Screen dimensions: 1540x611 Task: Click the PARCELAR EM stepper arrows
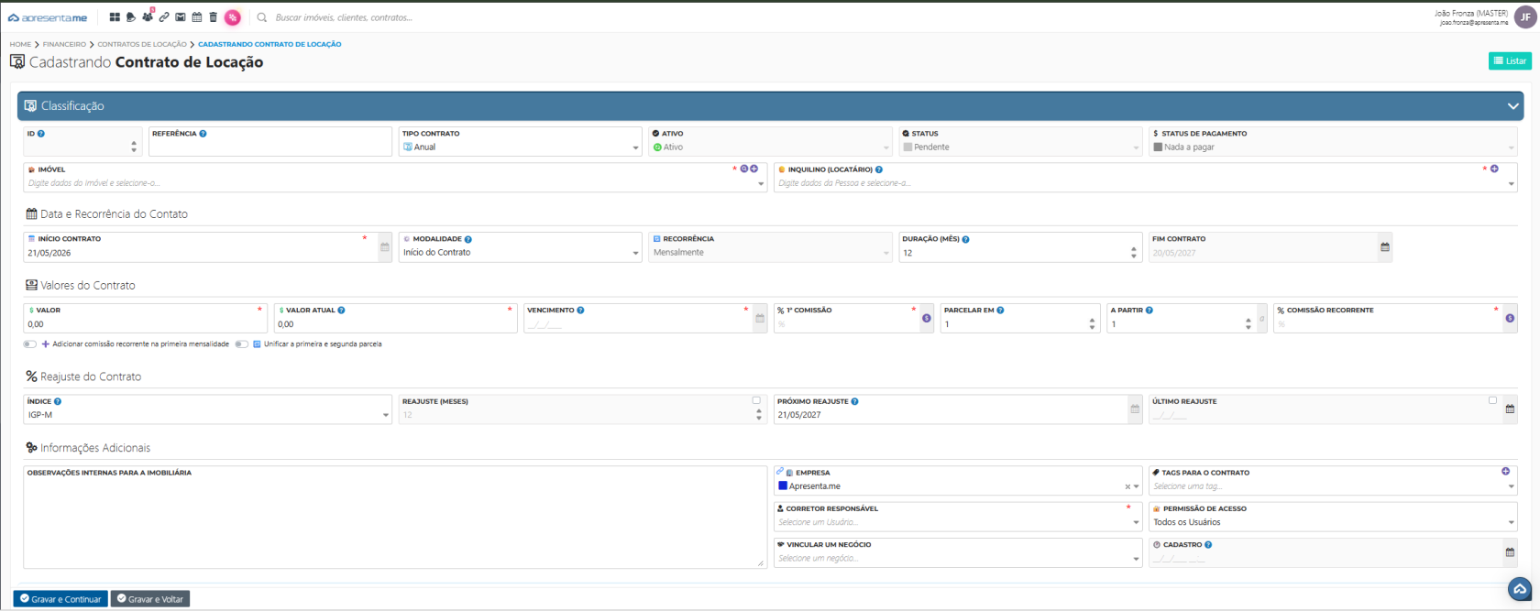click(x=1092, y=324)
